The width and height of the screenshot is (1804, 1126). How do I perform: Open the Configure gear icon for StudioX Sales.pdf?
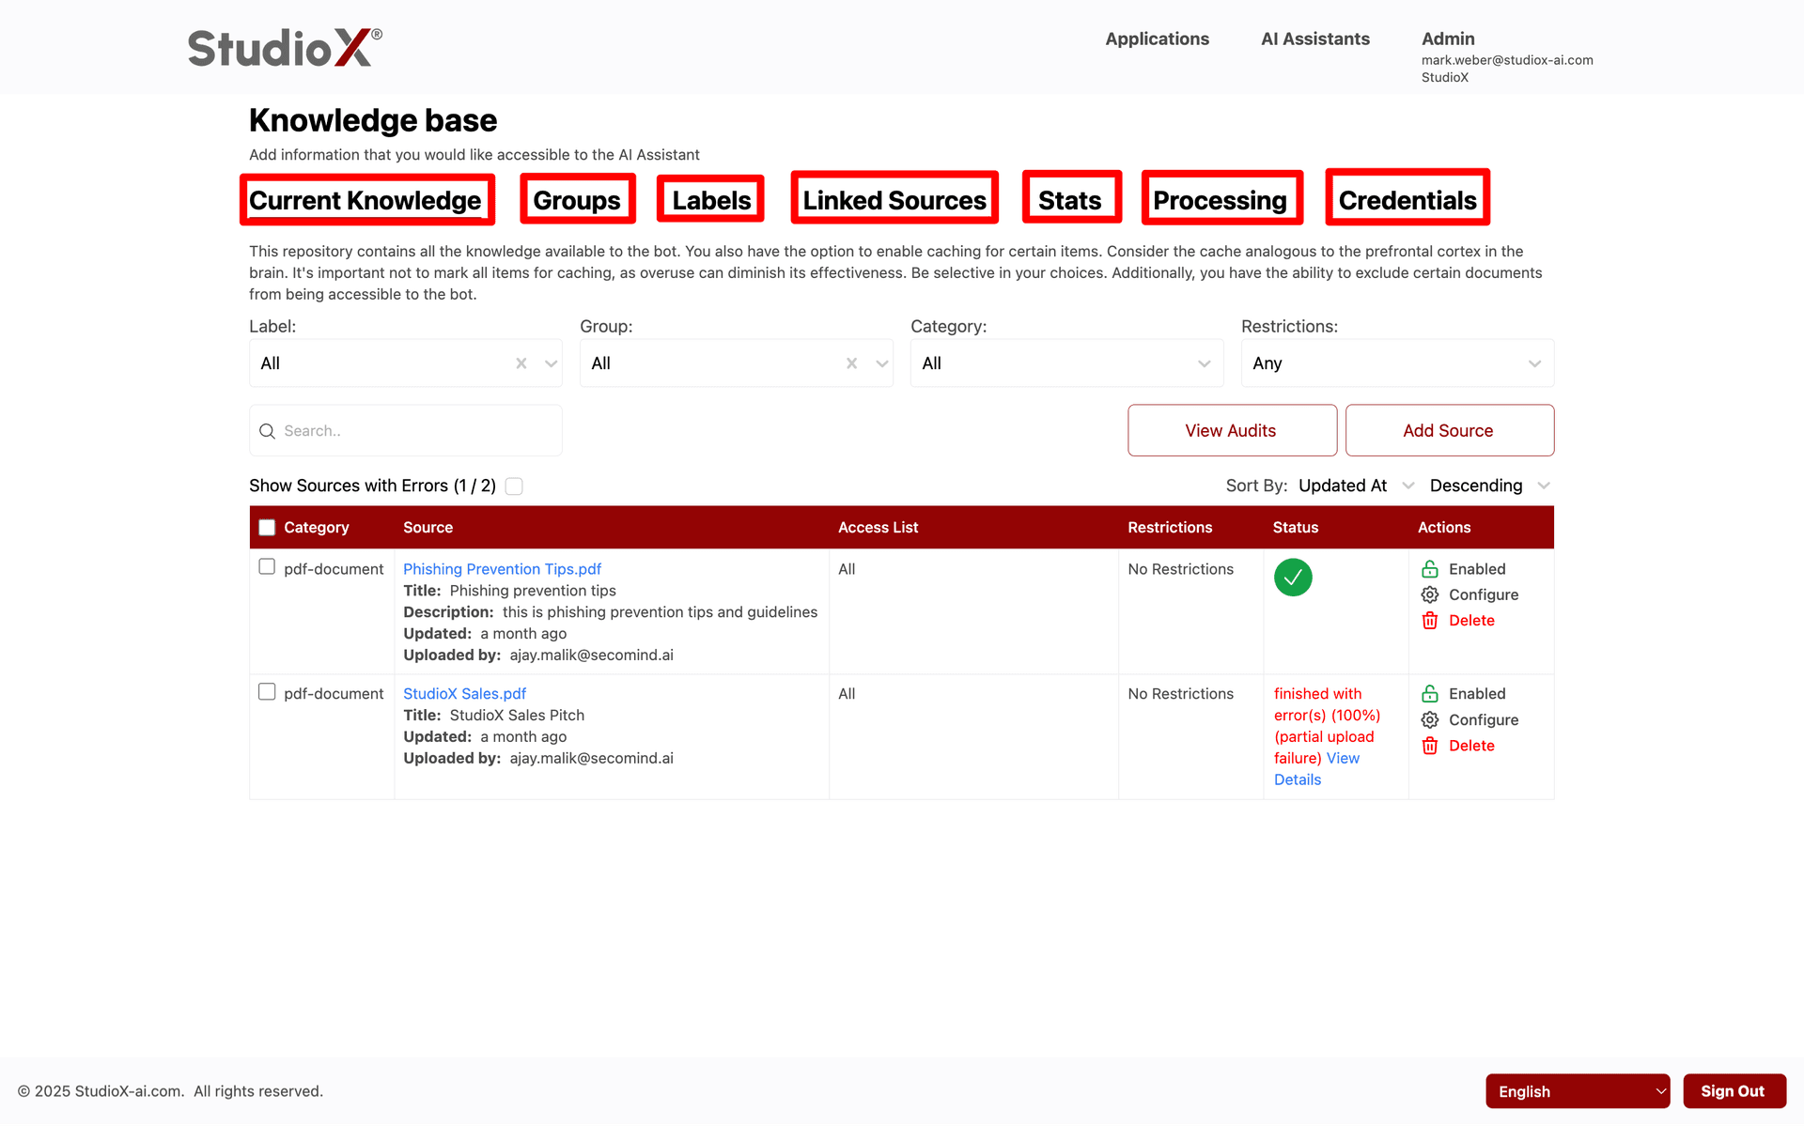pos(1430,719)
